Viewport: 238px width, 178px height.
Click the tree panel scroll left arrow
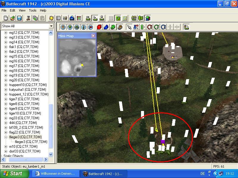point(3,159)
